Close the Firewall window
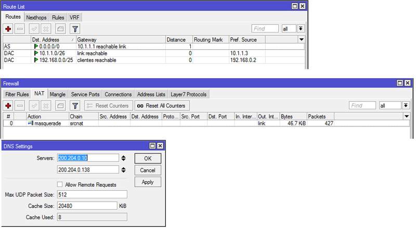Screen dimensions: 416x230 [x=408, y=83]
